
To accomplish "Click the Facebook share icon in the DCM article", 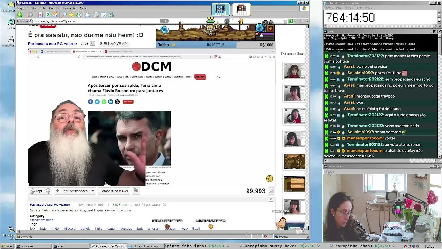I will point(90,102).
